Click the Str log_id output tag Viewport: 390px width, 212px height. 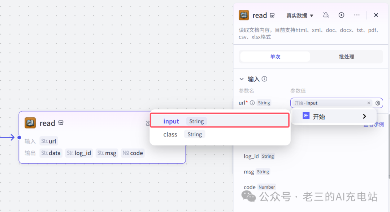click(x=79, y=153)
